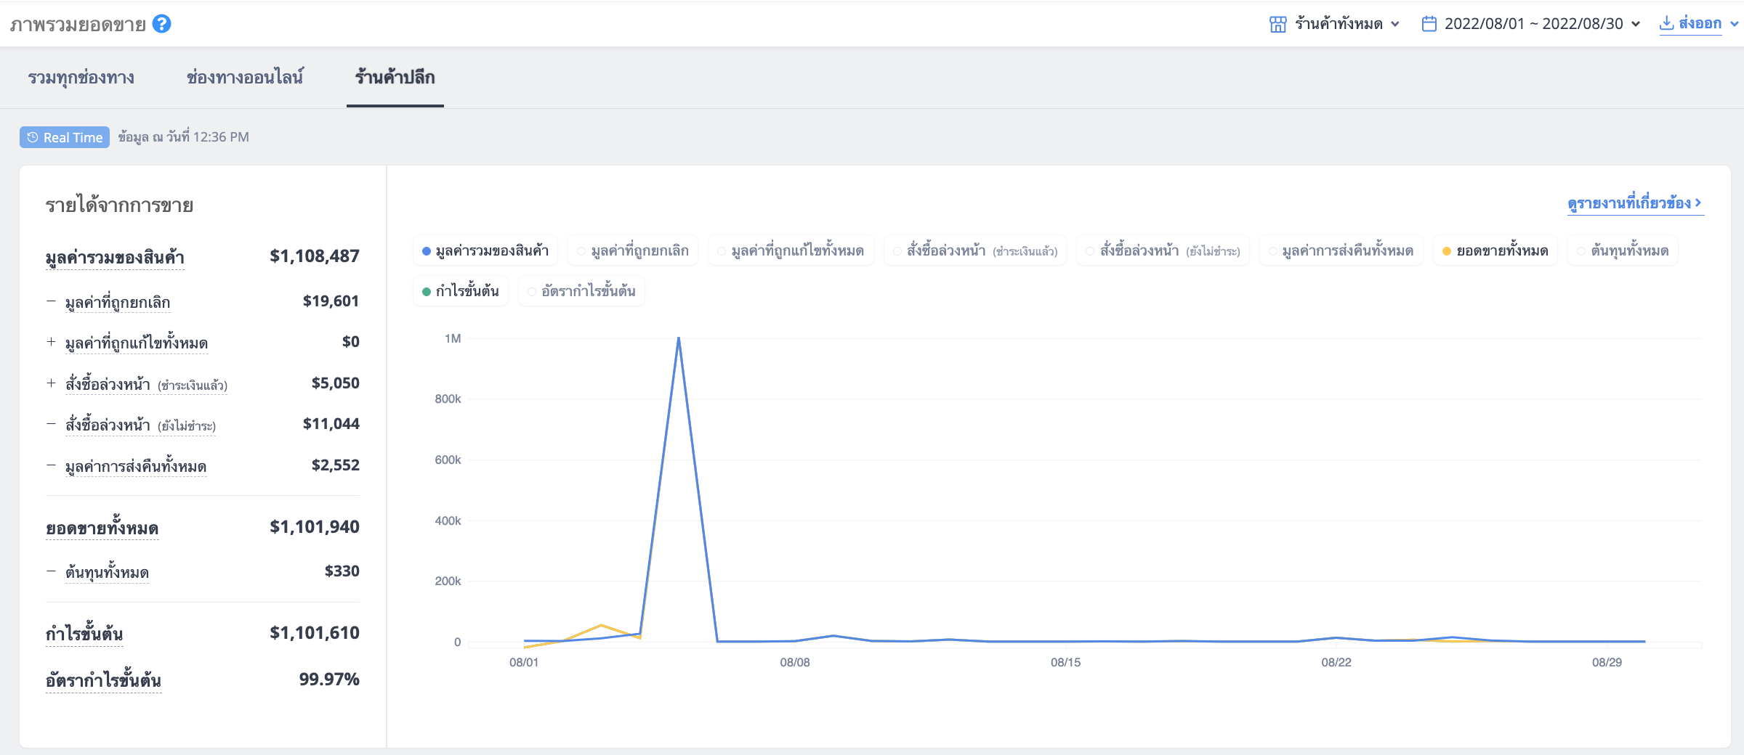Click สั่งซื้อล่วงหน้า (ชำระเงินแล้ว) label in summary
1744x755 pixels.
[146, 384]
